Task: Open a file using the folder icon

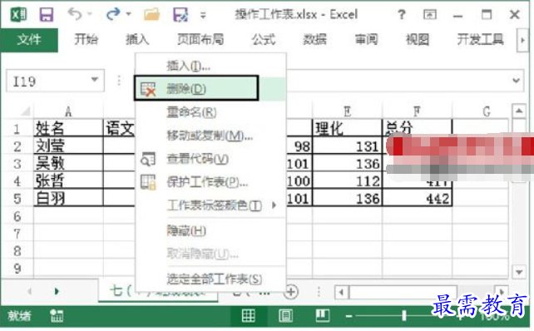Action: 152,15
